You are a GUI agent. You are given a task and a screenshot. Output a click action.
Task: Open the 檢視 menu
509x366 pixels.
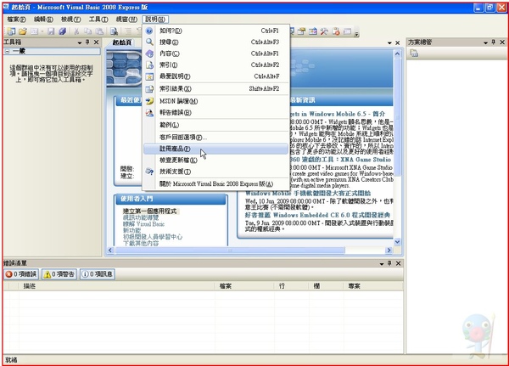point(70,20)
